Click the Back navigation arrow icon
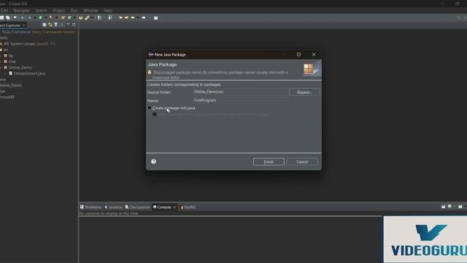 (133, 18)
